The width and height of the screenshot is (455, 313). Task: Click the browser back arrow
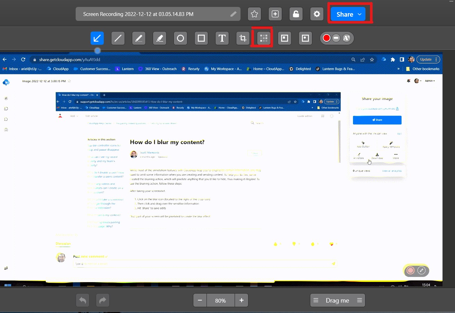[x=5, y=59]
